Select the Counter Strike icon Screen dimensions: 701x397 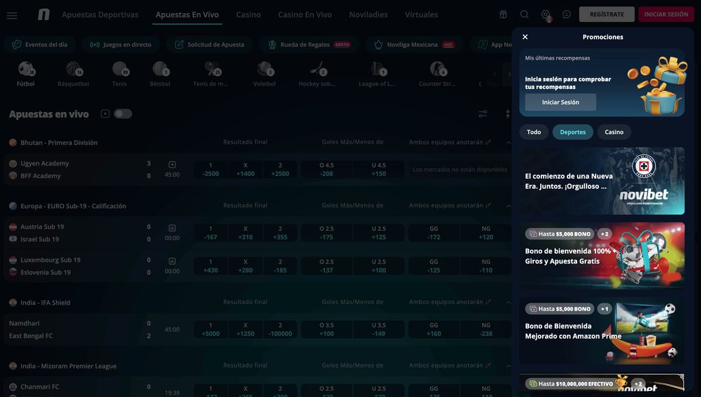click(x=437, y=74)
